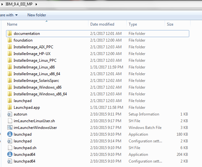Expand the IBM_9.4_EEI_MP breadcrumb arrow
This screenshot has height=167, width=202.
[35, 4]
